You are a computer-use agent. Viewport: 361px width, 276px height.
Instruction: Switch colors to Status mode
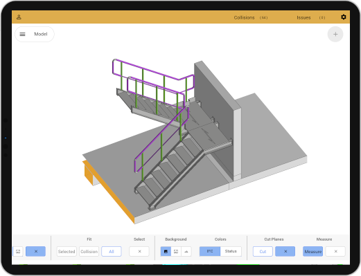(x=231, y=251)
